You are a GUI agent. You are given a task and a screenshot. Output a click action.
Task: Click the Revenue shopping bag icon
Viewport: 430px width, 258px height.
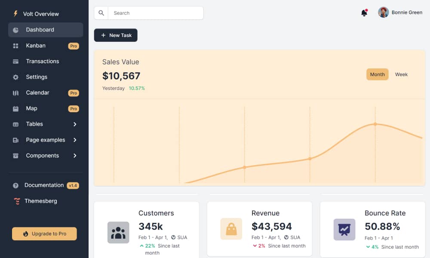[x=231, y=229]
